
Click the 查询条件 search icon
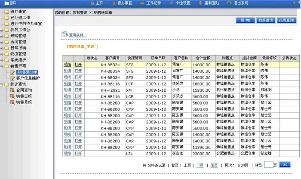coord(65,34)
